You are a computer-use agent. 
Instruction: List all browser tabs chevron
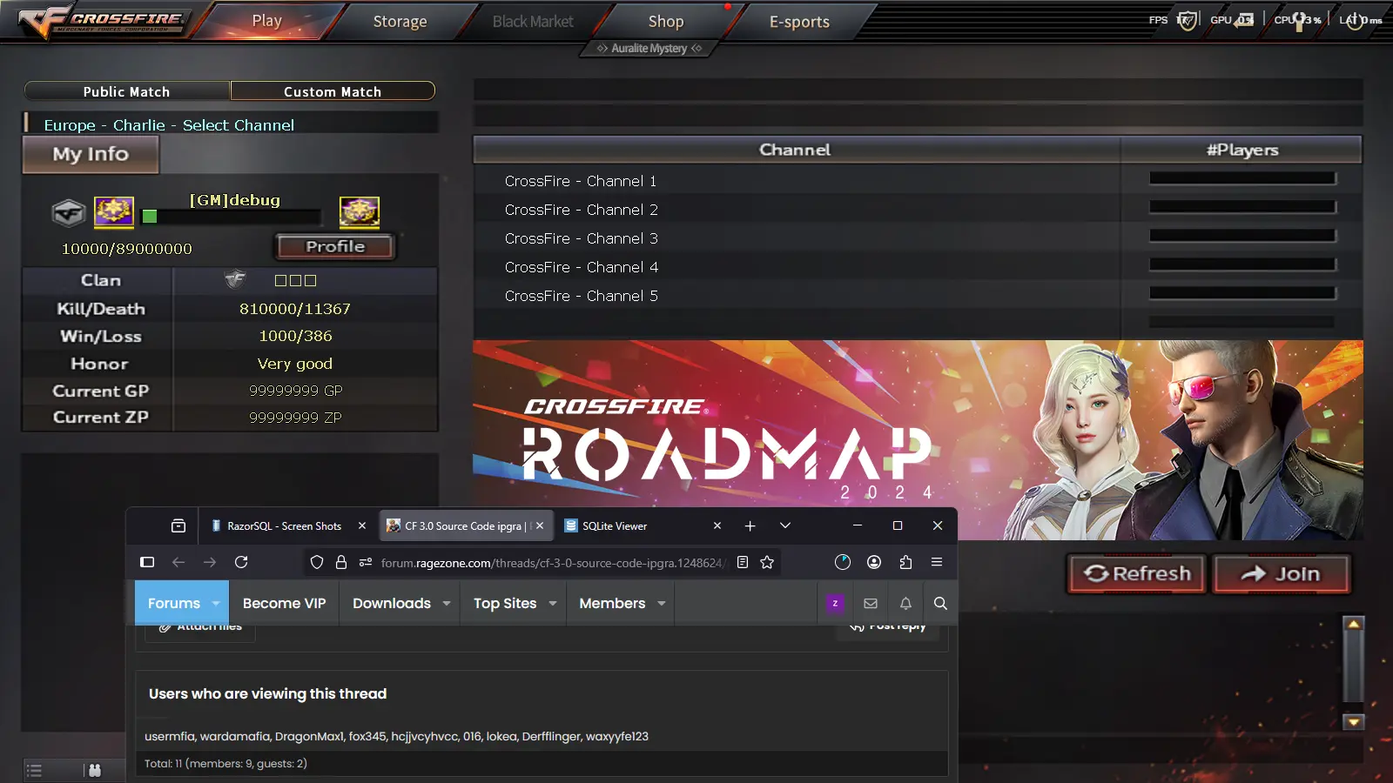(x=784, y=525)
